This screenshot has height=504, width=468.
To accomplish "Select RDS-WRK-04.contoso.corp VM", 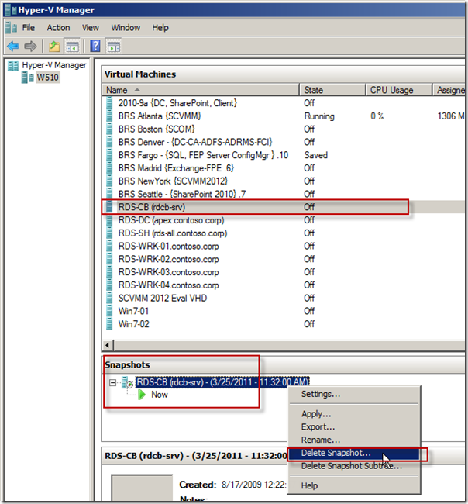I will [169, 285].
